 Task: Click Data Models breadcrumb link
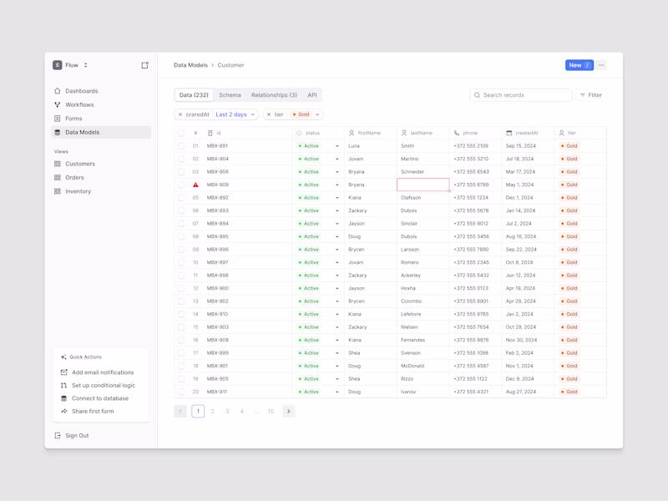[190, 65]
